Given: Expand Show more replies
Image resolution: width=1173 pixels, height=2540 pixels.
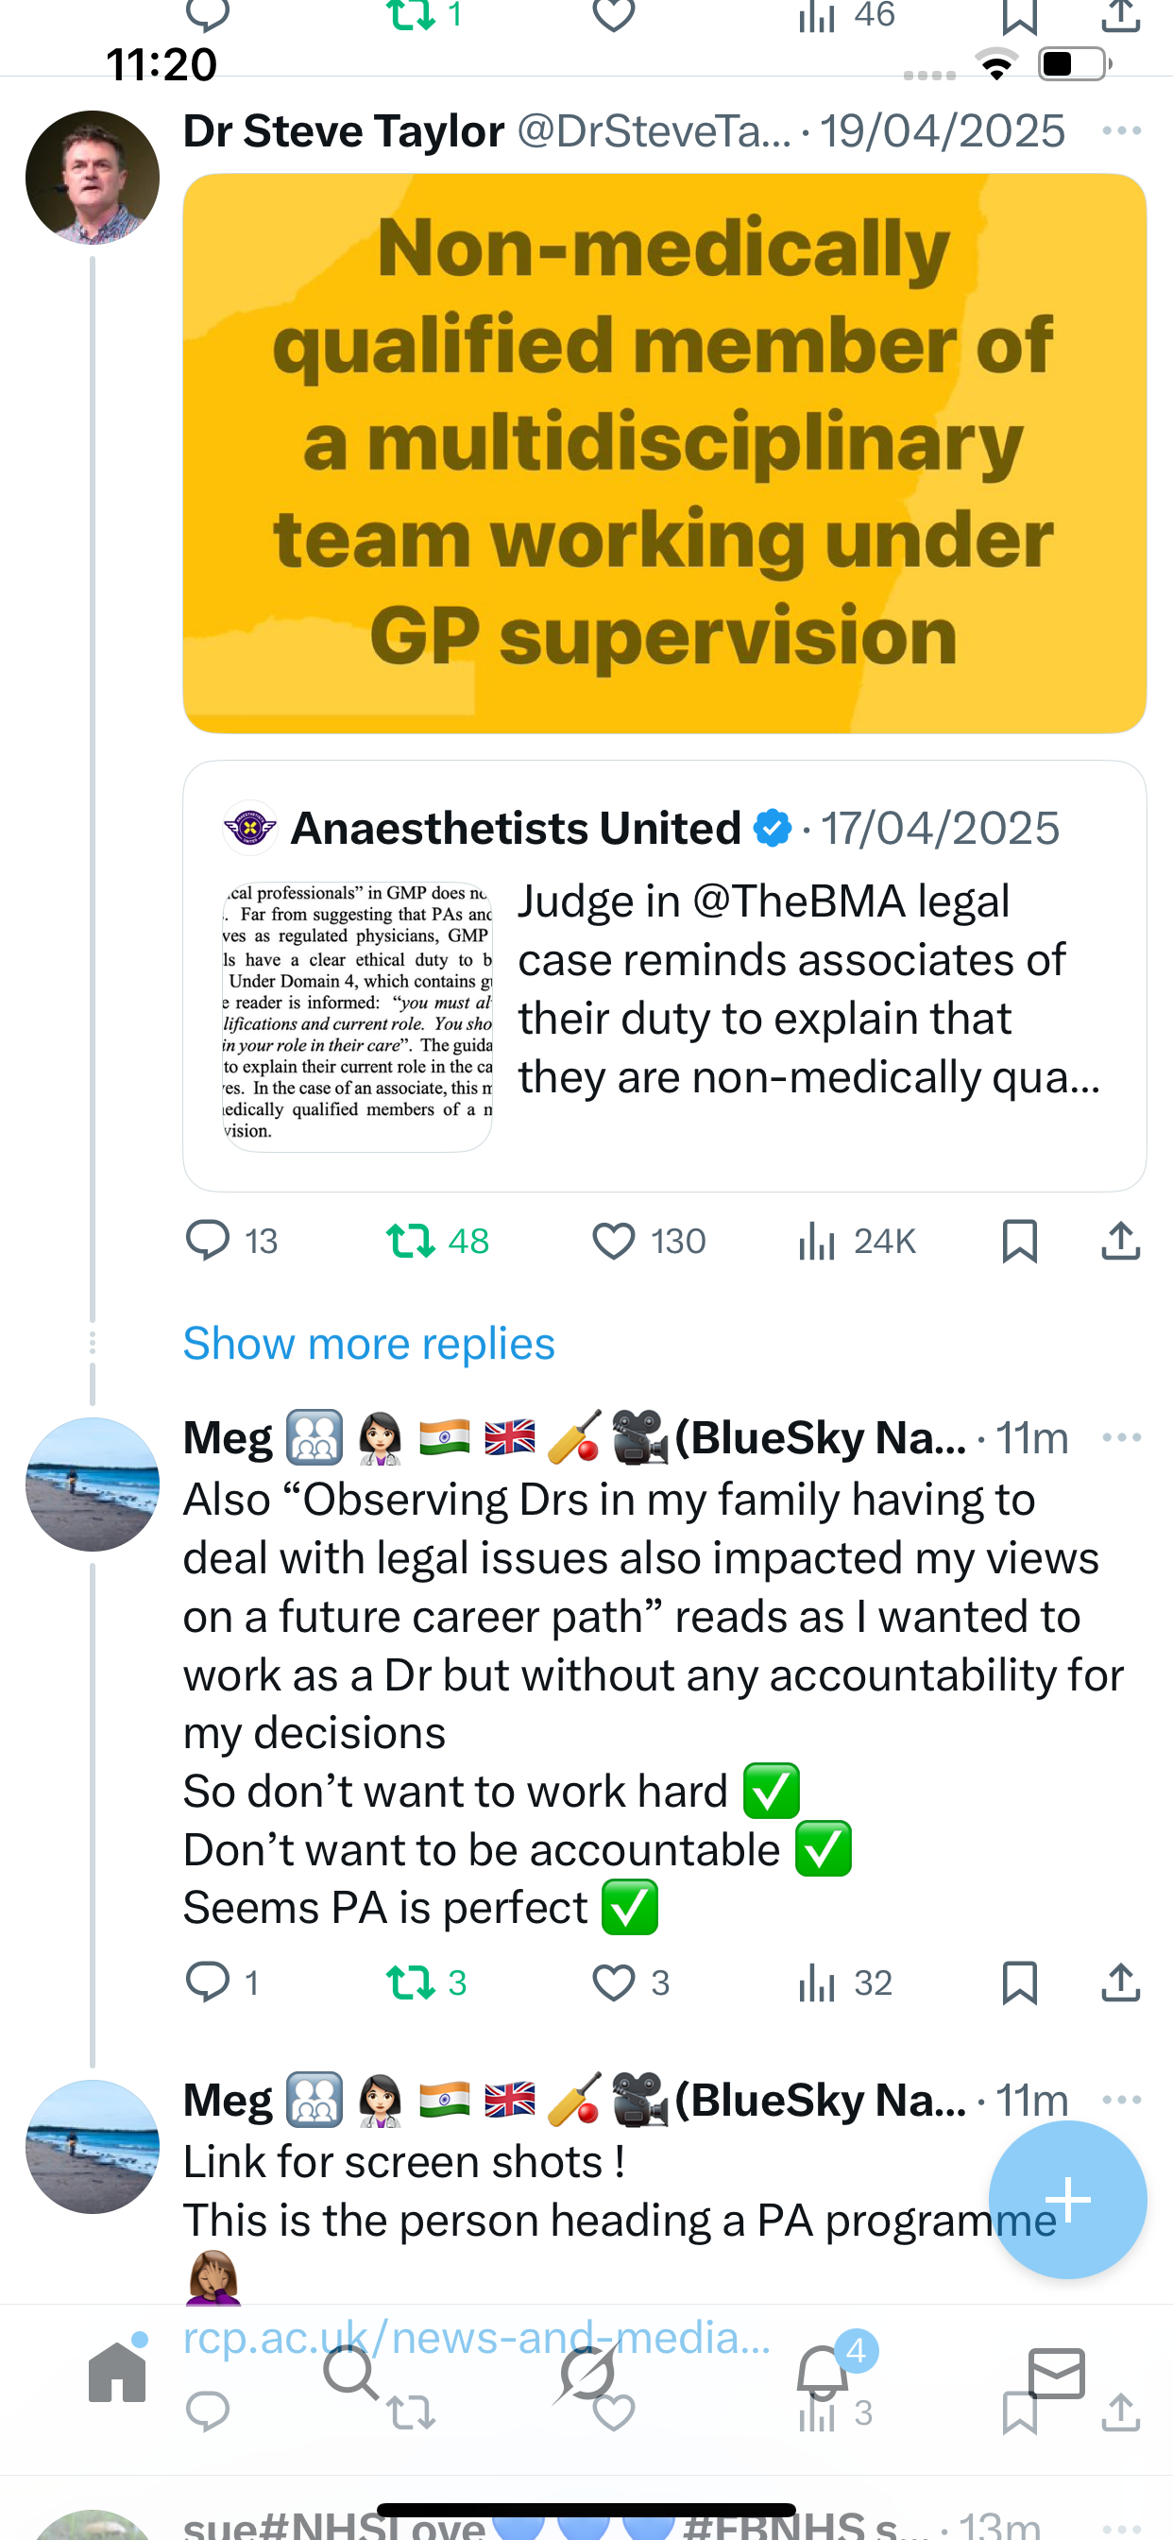Looking at the screenshot, I should click(x=368, y=1343).
